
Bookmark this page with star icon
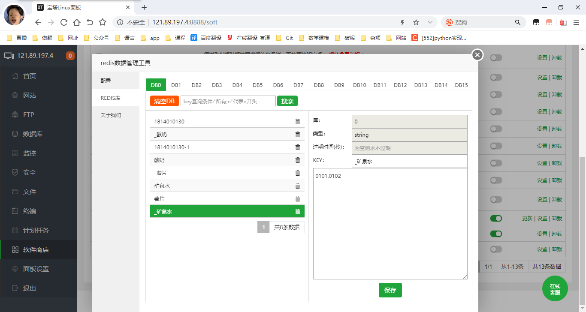point(416,22)
